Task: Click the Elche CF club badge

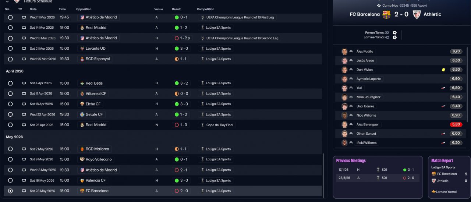Action: (82, 104)
